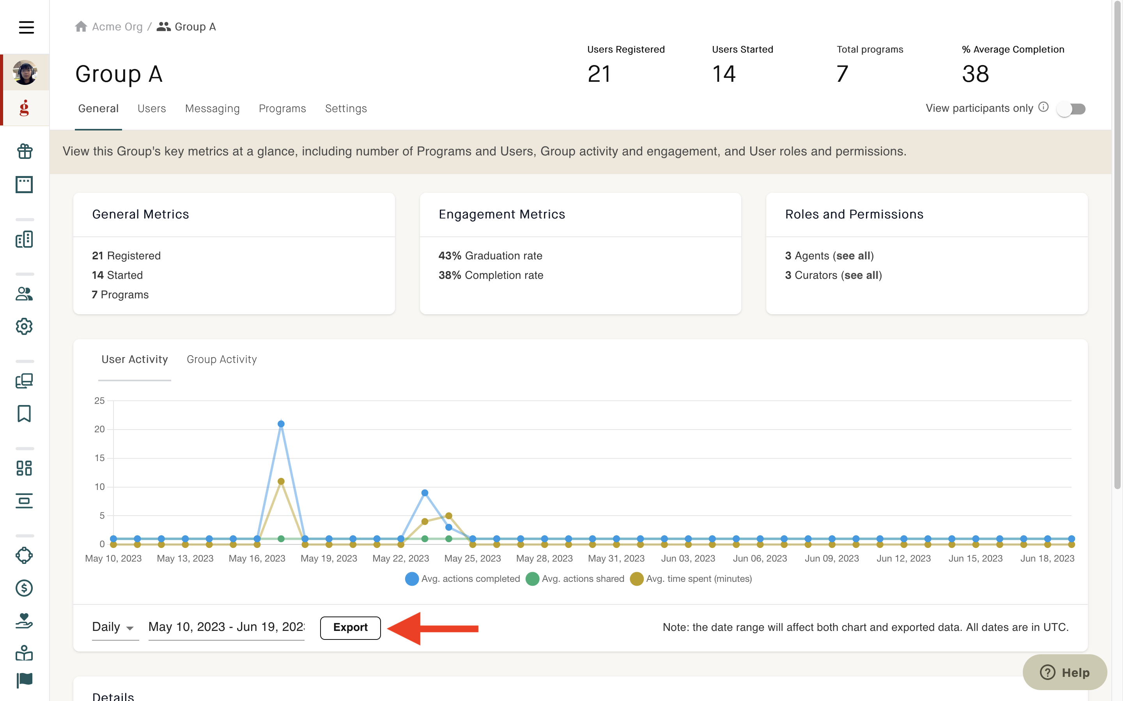Toggle View participants only switch
The height and width of the screenshot is (701, 1123).
[1072, 109]
